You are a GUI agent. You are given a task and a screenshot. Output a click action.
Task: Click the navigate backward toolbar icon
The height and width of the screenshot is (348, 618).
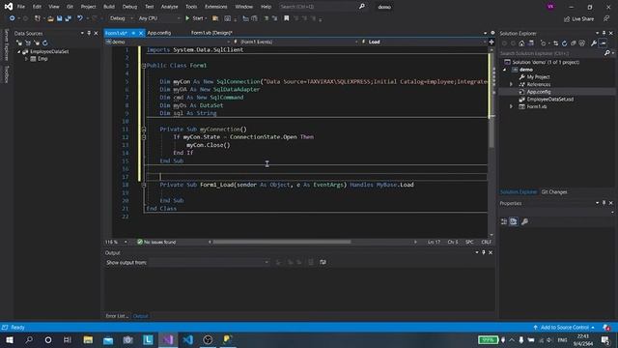12,18
